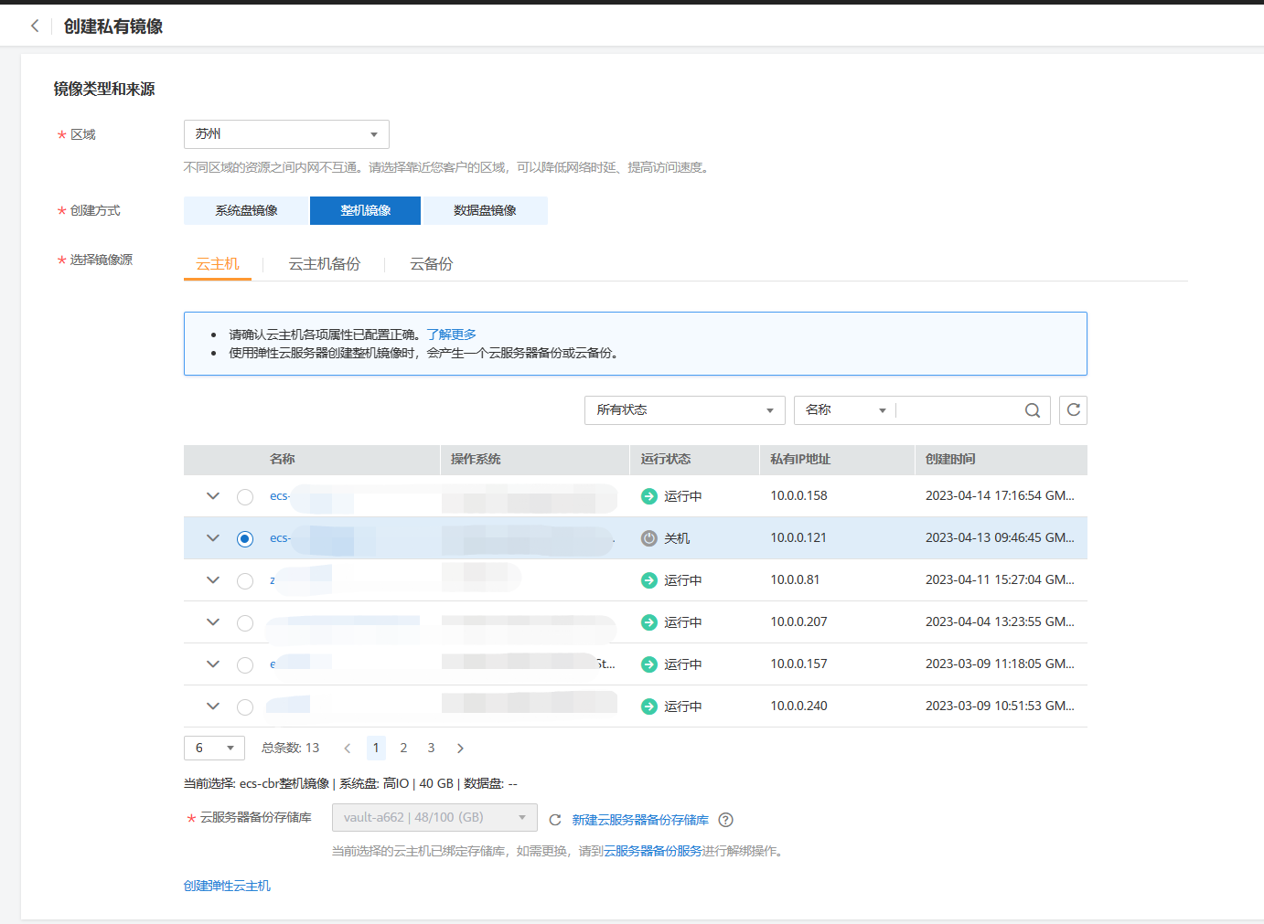Switch to the 云主机备份 tab
1264x924 pixels.
pos(325,264)
